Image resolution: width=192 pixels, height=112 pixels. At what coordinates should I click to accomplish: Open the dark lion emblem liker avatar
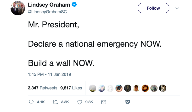coord(128,88)
